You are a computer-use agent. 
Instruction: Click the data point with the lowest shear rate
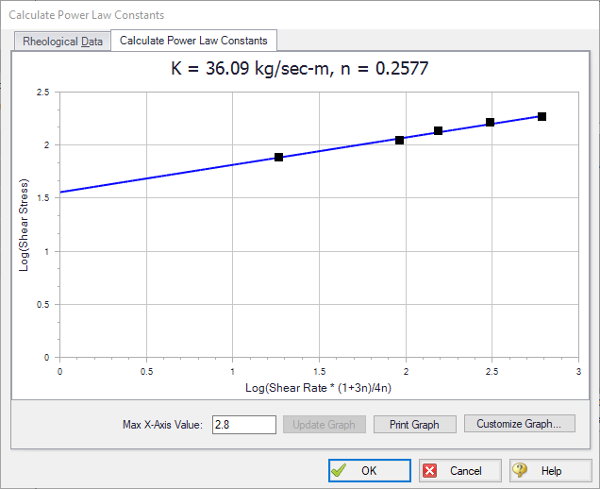tap(278, 157)
